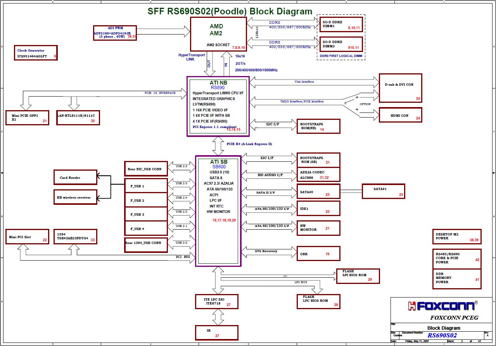Select the HW MONITOR block with page 21
This screenshot has width=496, height=346.
318,228
